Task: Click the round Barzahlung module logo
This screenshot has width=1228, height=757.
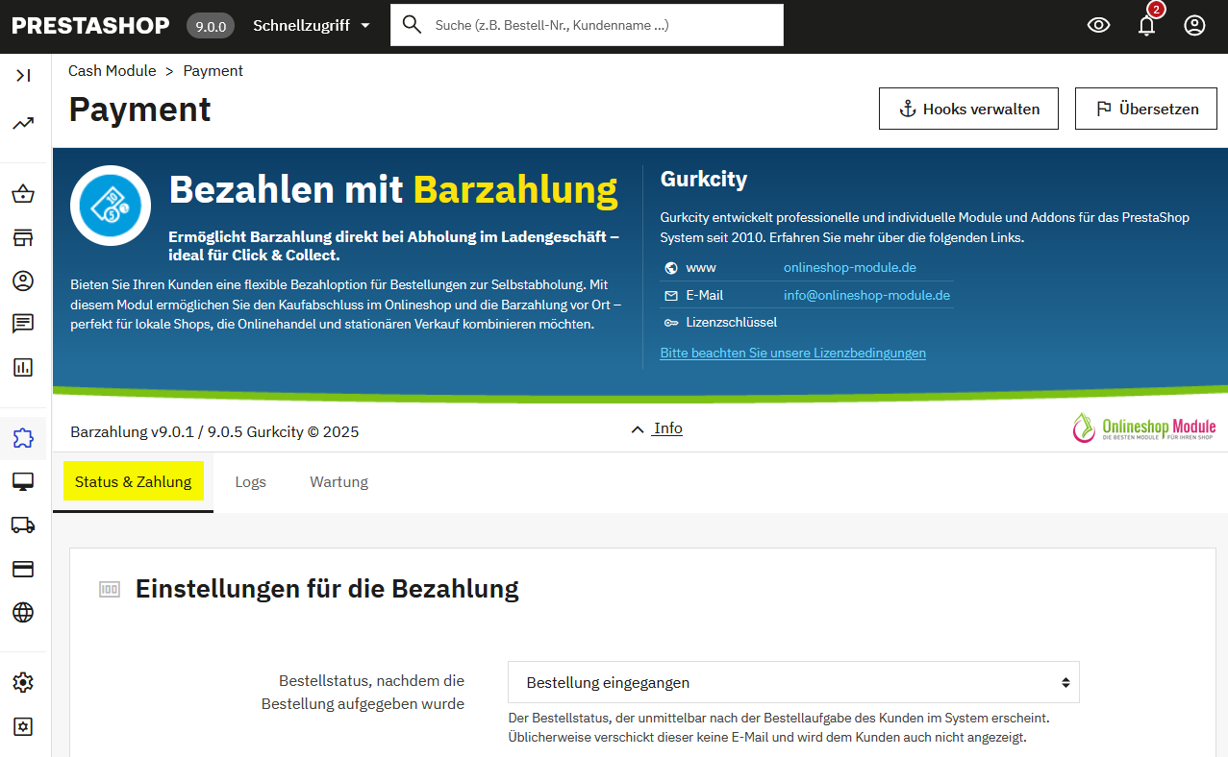Action: coord(111,206)
